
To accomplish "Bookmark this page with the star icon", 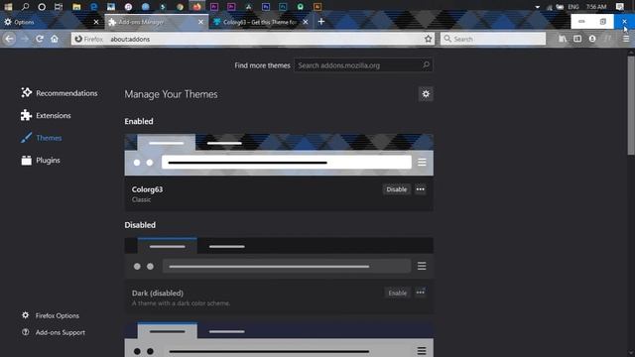I will pyautogui.click(x=428, y=39).
